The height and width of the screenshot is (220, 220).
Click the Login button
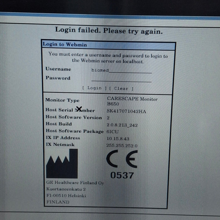(x=94, y=88)
